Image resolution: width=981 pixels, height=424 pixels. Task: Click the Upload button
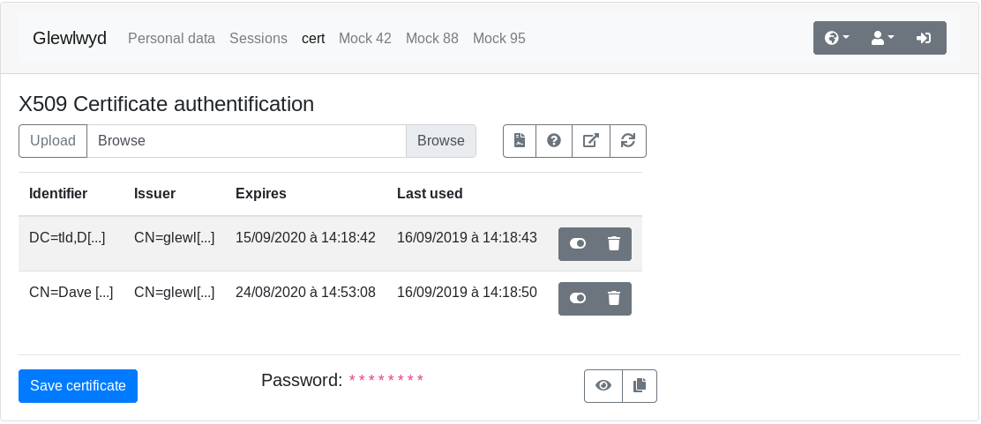pyautogui.click(x=53, y=141)
